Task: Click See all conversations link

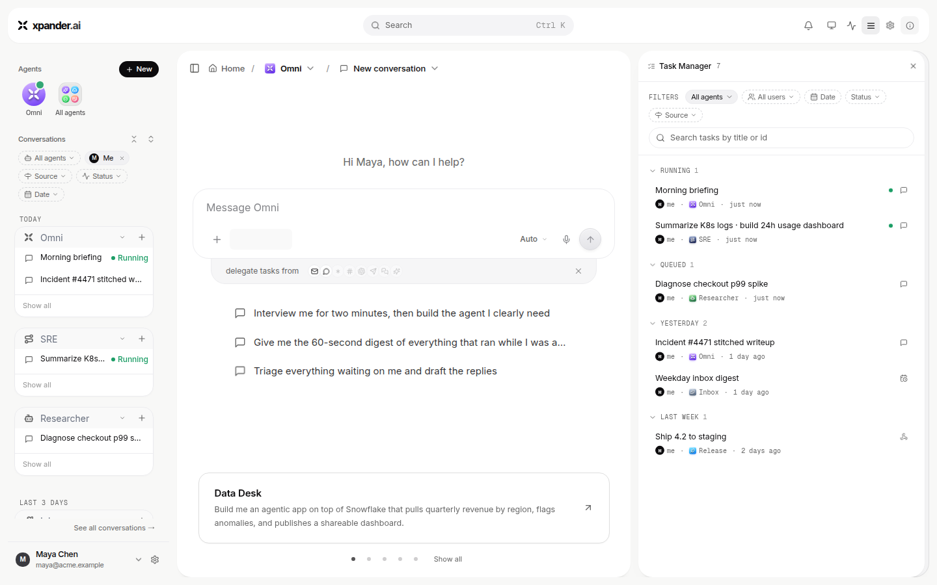Action: (115, 528)
